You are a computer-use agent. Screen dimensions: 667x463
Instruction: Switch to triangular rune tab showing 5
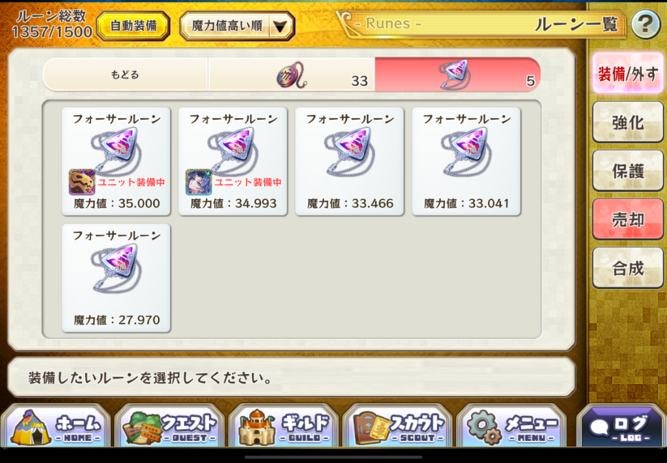click(458, 74)
